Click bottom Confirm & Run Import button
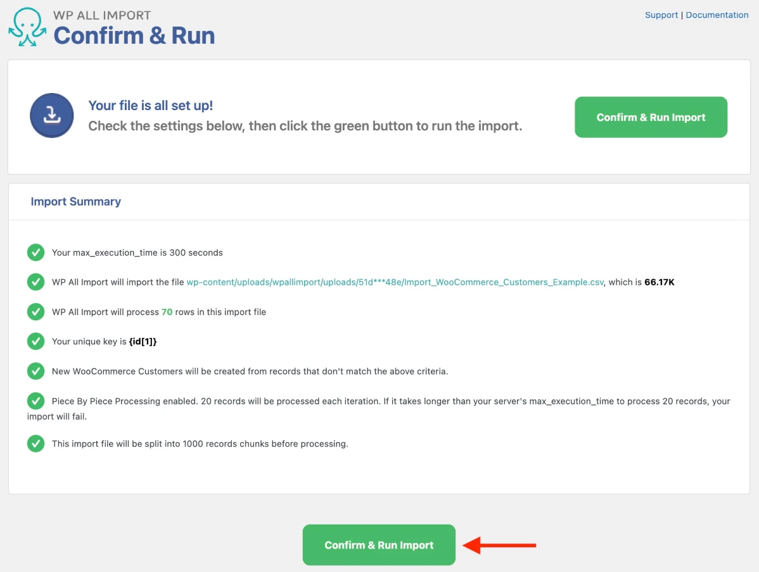759x572 pixels. (379, 545)
